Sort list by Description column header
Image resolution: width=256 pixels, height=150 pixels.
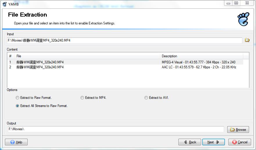[201, 56]
